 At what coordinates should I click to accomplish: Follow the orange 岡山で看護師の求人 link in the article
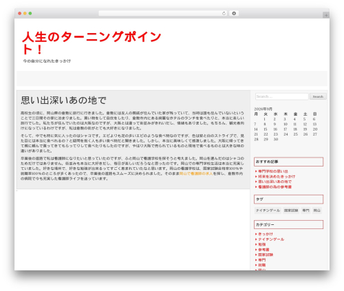(196, 173)
